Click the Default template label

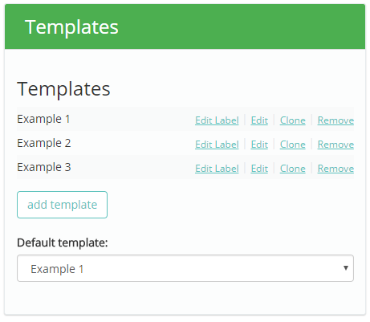click(x=62, y=243)
